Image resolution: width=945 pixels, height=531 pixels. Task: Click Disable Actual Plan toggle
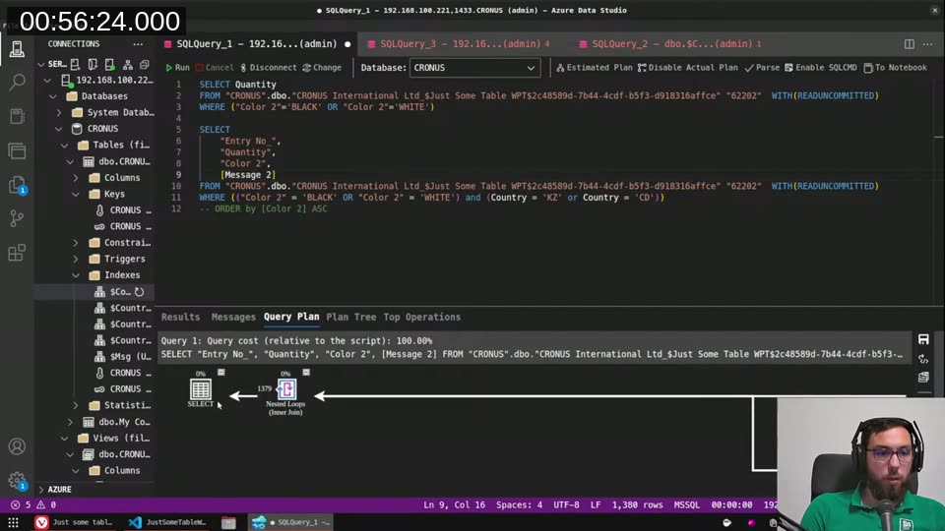(688, 68)
